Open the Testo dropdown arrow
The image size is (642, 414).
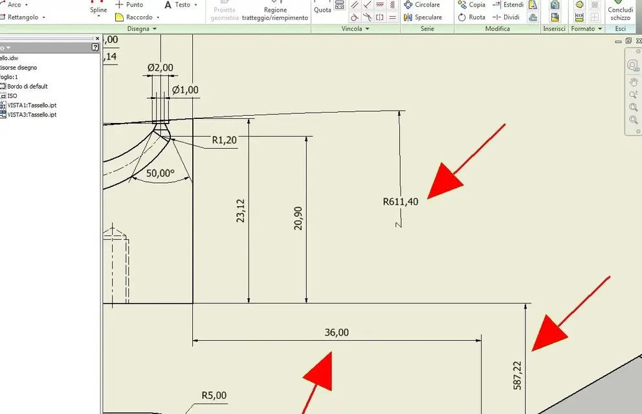195,5
